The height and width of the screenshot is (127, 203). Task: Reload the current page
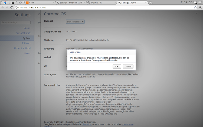[11, 7]
